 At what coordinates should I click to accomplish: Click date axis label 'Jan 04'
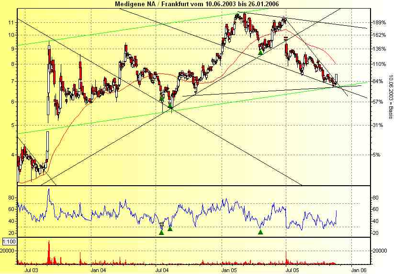[x=98, y=270]
